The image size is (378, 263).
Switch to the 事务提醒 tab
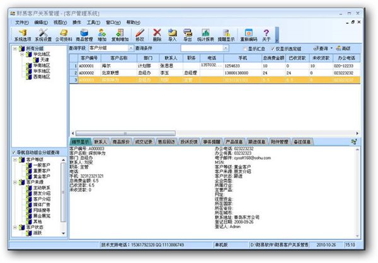click(212, 142)
